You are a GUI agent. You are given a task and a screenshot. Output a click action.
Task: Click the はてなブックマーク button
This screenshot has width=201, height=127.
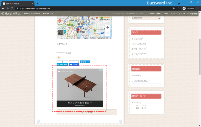(x=62, y=64)
